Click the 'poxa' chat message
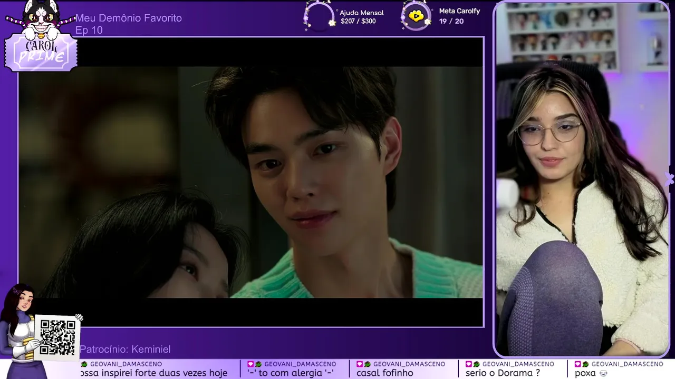This screenshot has width=675, height=379. tap(585, 373)
